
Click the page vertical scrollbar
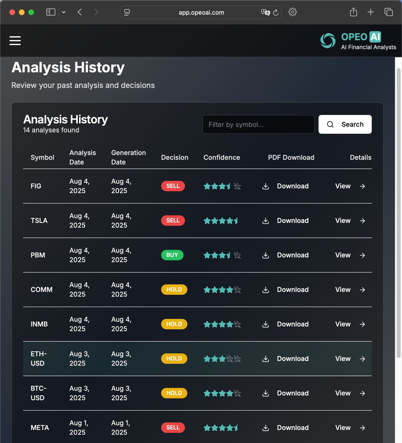pos(399,213)
